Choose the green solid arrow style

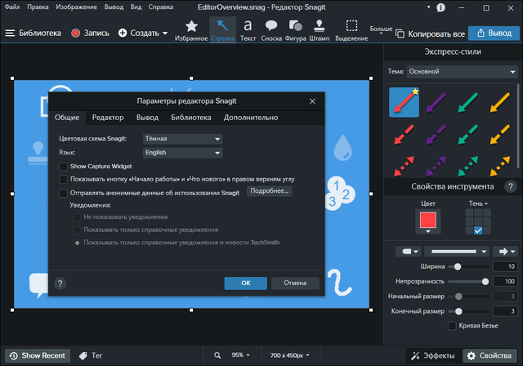point(468,102)
